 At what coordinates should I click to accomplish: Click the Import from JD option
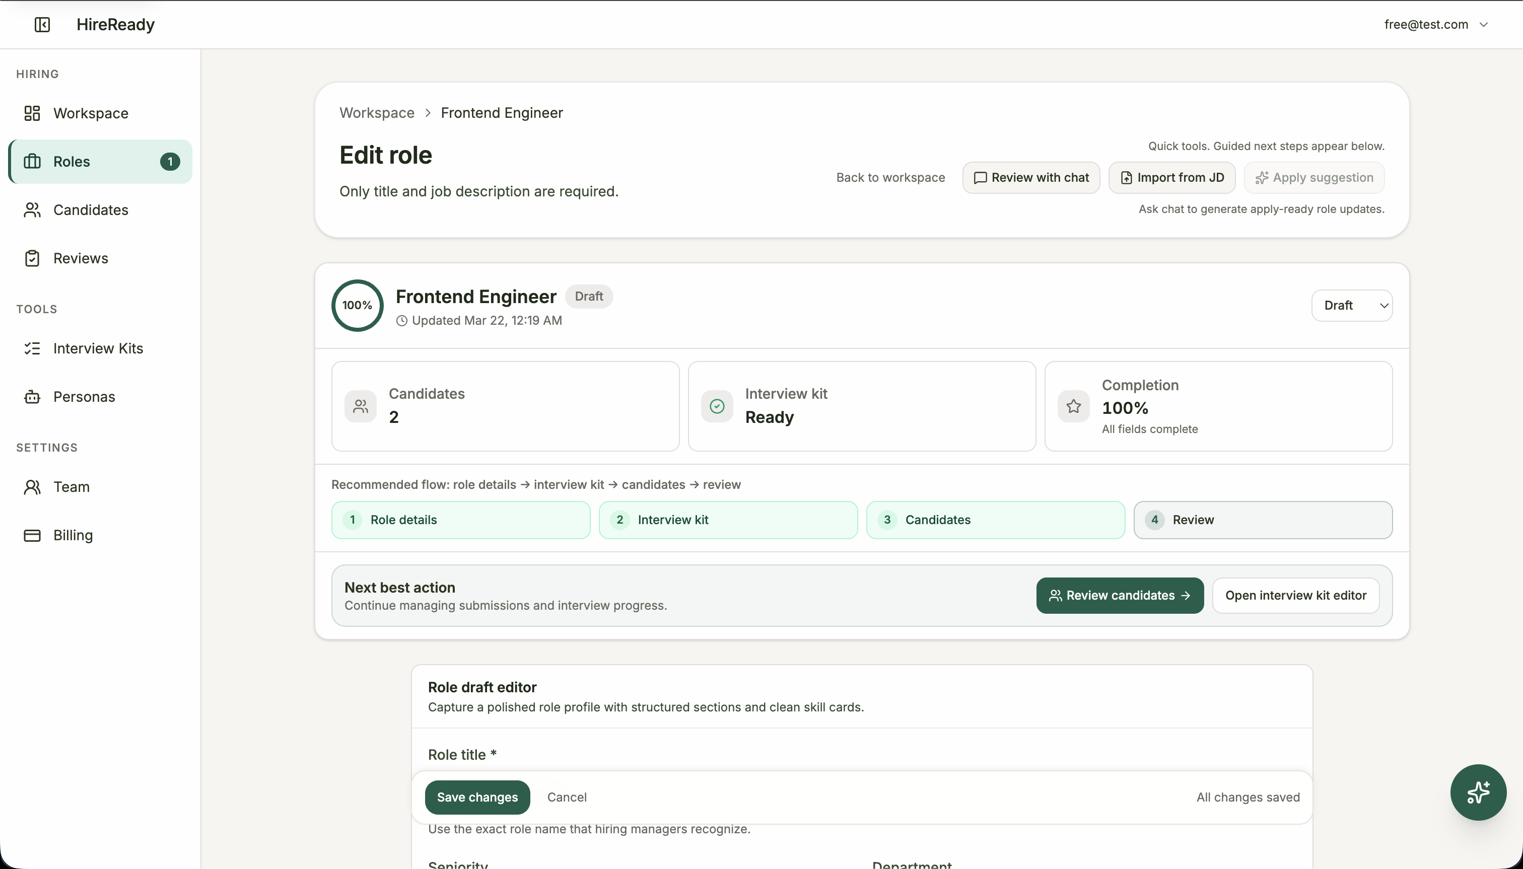click(1171, 177)
